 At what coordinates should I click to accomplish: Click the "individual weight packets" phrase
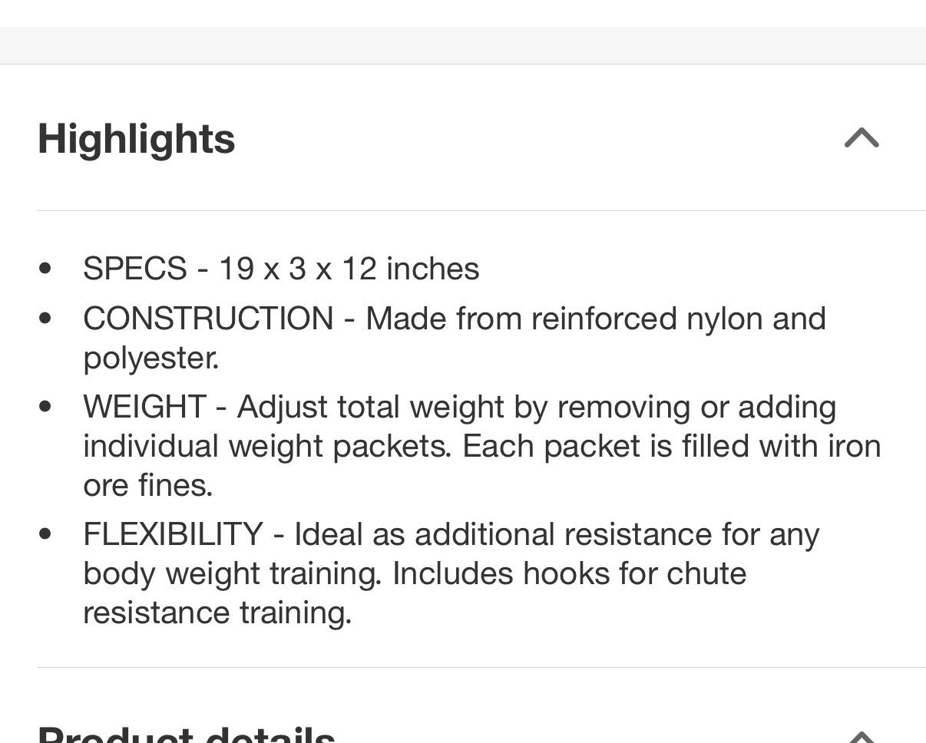point(267,446)
